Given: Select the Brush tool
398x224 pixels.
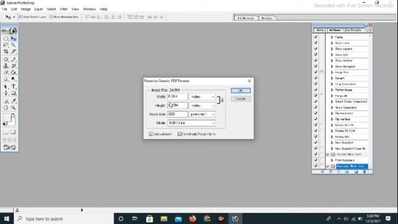Looking at the screenshot, I should (x=14, y=60).
